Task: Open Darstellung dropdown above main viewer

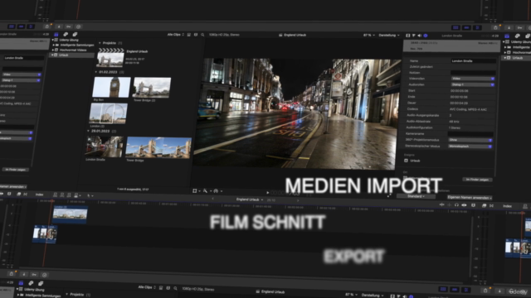Action: coord(389,35)
